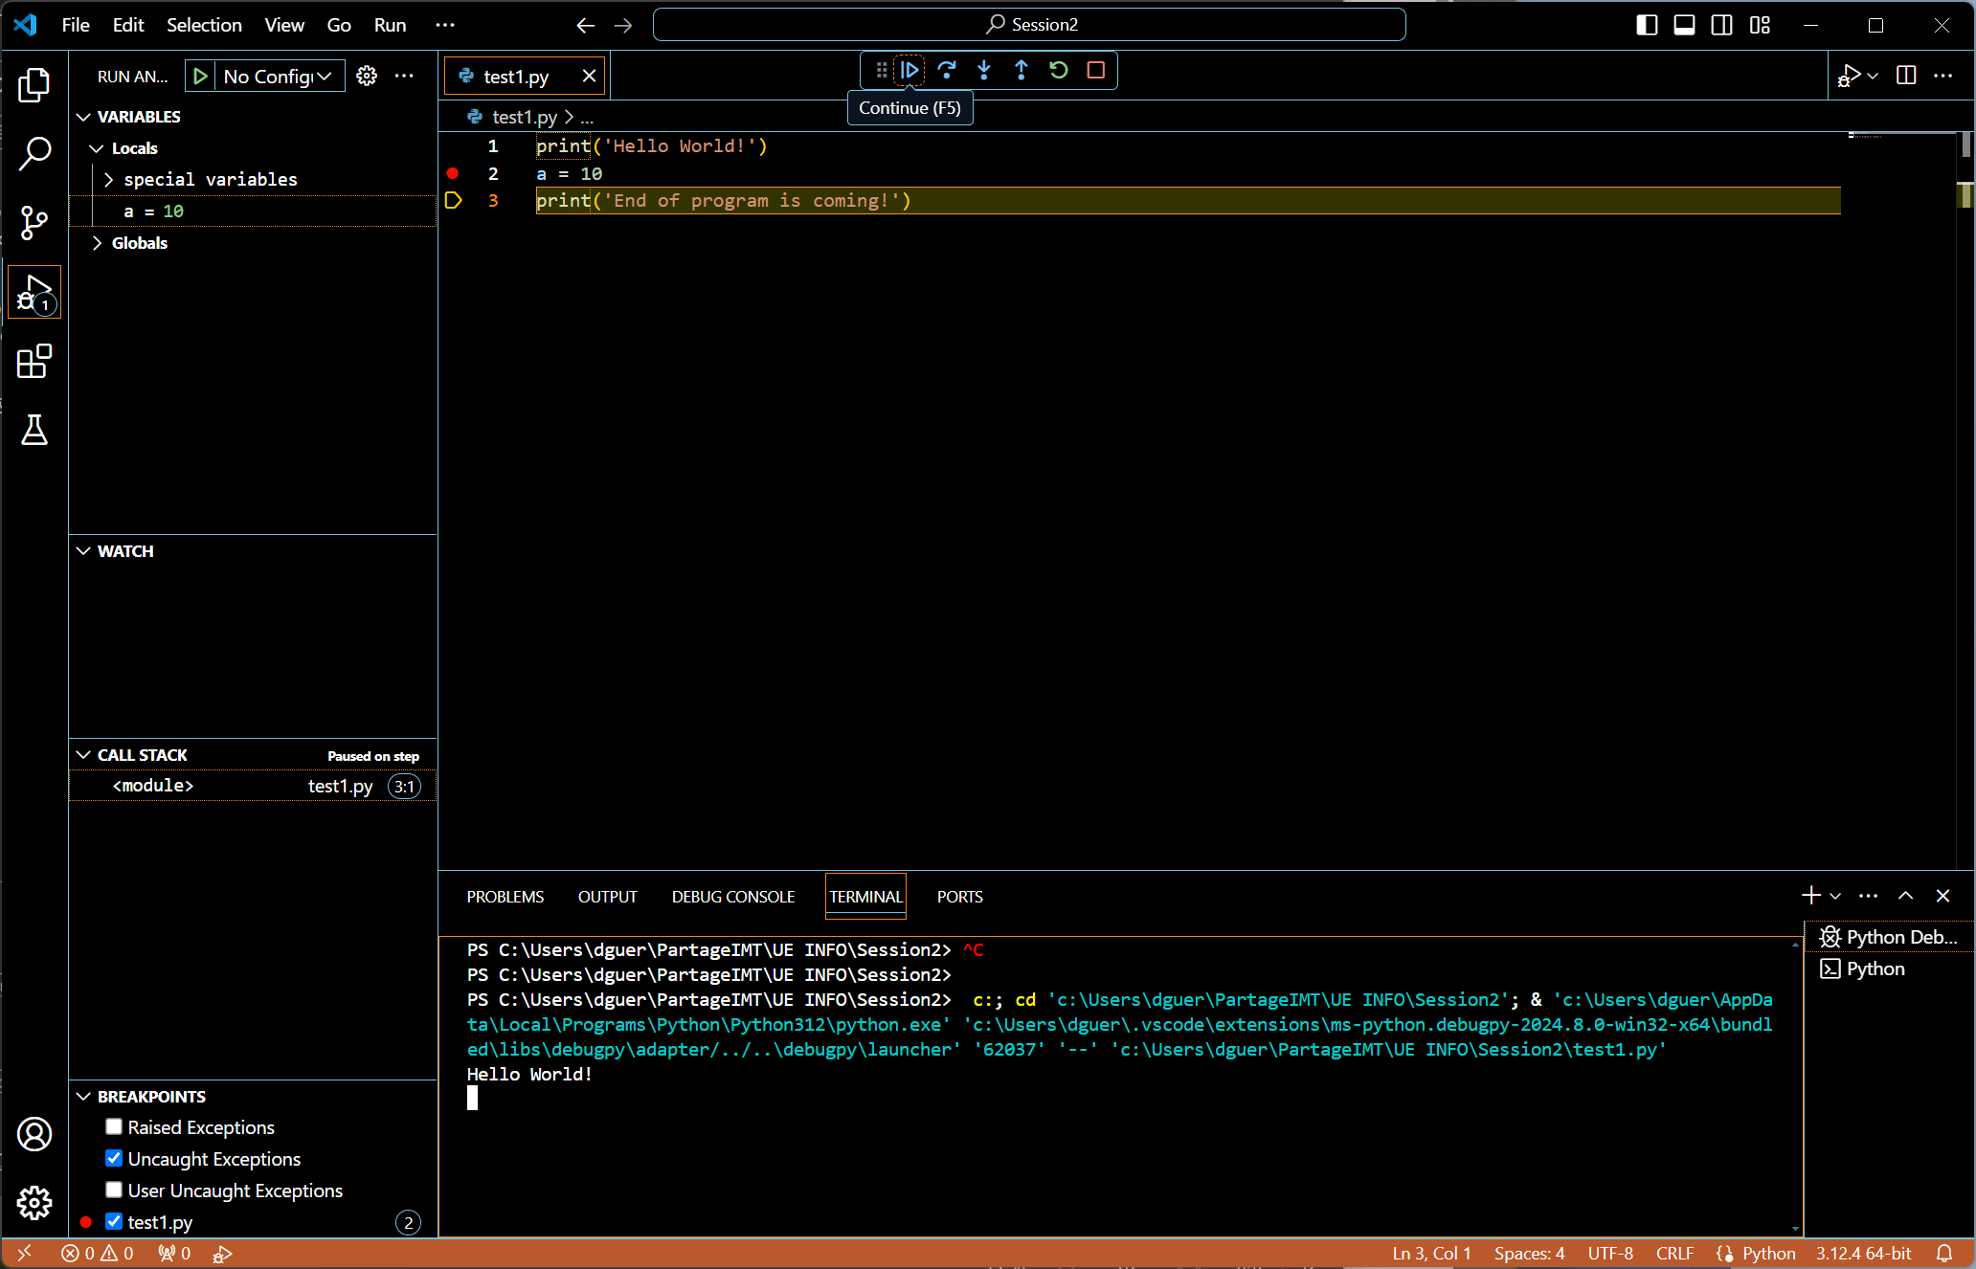Screen dimensions: 1976x1269
Task: Toggle test1.py breakpoint checkbox
Action: click(114, 1221)
